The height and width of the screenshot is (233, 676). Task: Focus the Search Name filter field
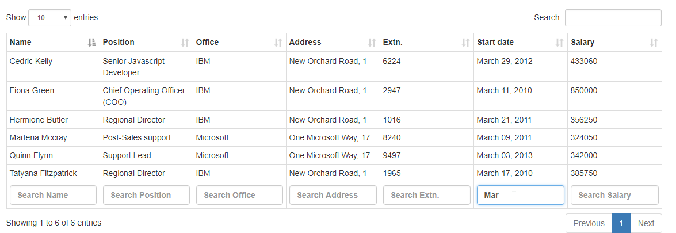(x=53, y=195)
